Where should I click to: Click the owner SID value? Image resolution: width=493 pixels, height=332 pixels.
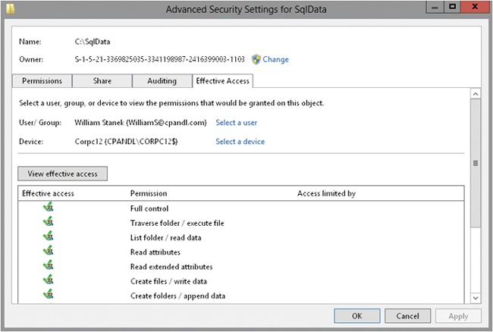click(160, 59)
